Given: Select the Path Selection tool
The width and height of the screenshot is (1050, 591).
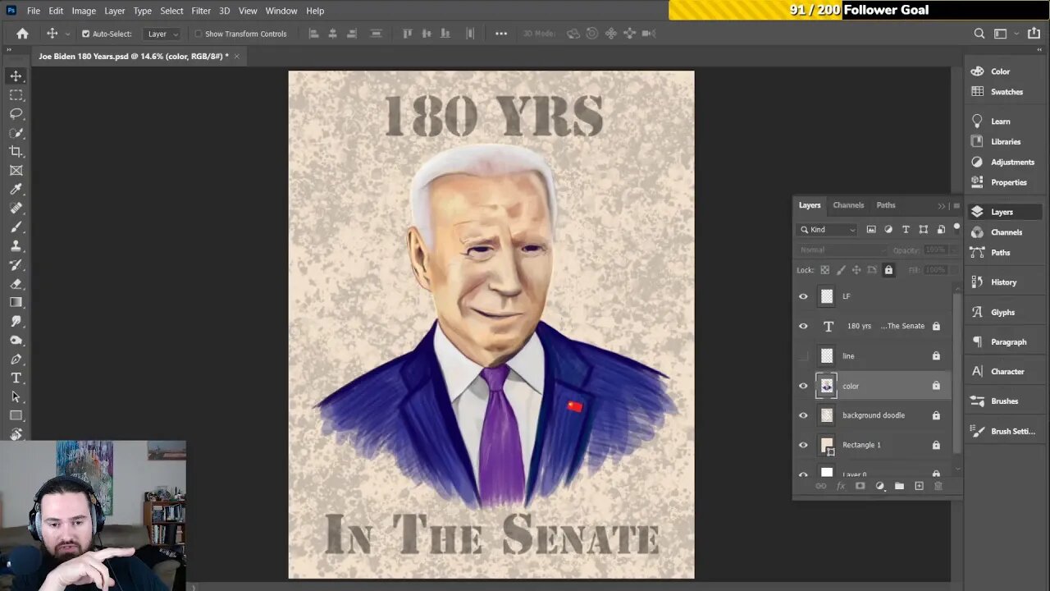Looking at the screenshot, I should 16,396.
